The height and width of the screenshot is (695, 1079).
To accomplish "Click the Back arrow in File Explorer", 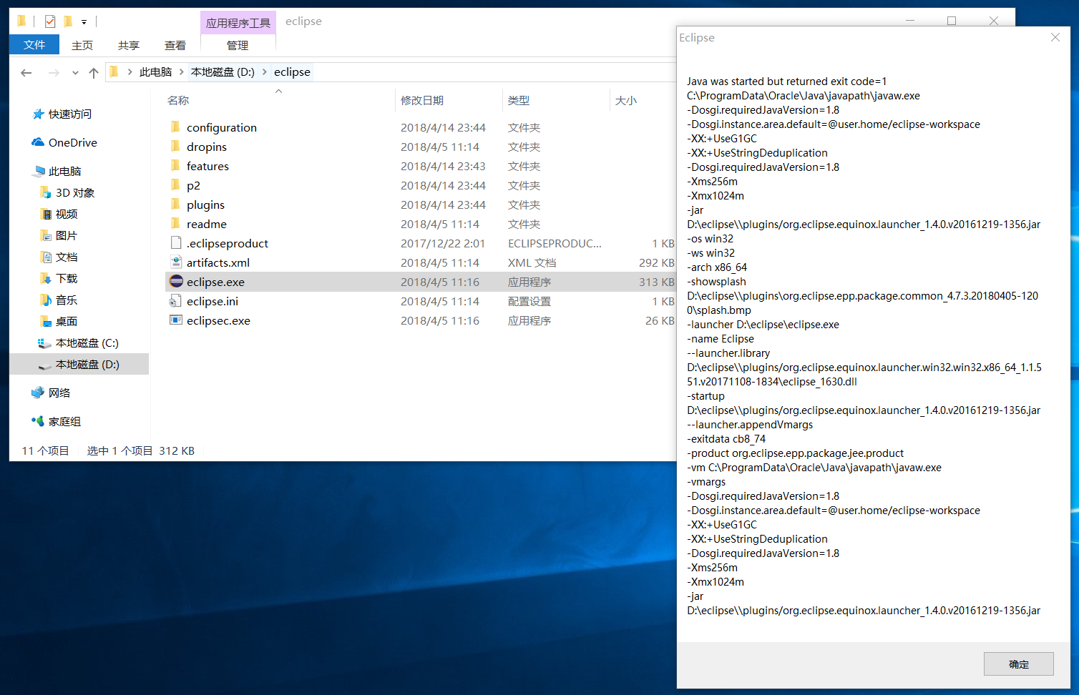I will [26, 72].
